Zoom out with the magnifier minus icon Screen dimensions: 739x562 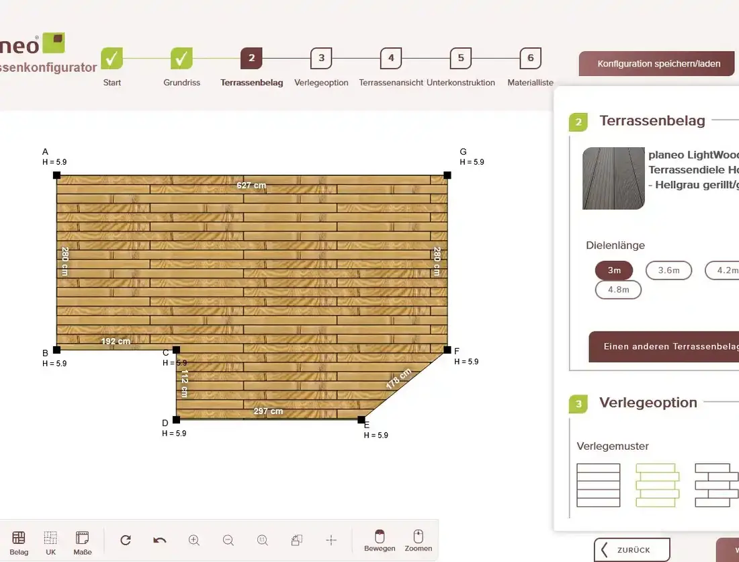click(x=228, y=540)
